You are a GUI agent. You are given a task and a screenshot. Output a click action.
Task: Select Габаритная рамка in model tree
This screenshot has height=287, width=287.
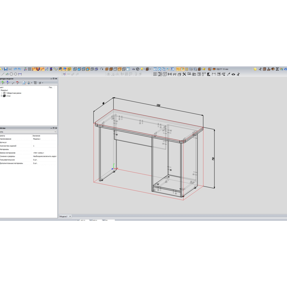click(x=13, y=93)
